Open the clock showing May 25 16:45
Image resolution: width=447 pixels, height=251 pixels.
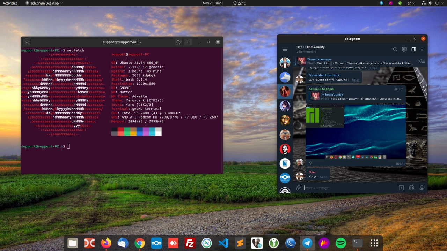(x=213, y=3)
